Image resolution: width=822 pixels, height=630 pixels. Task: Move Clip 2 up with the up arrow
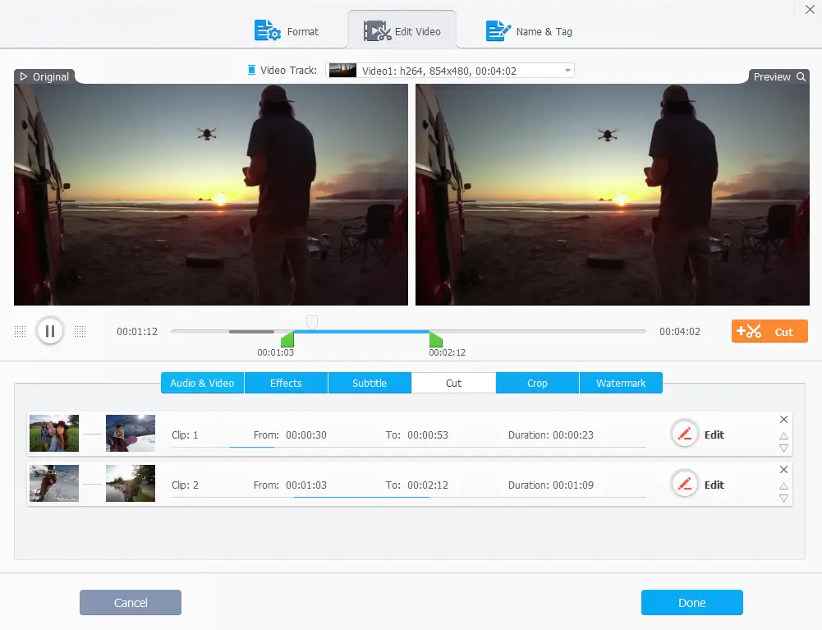click(783, 486)
